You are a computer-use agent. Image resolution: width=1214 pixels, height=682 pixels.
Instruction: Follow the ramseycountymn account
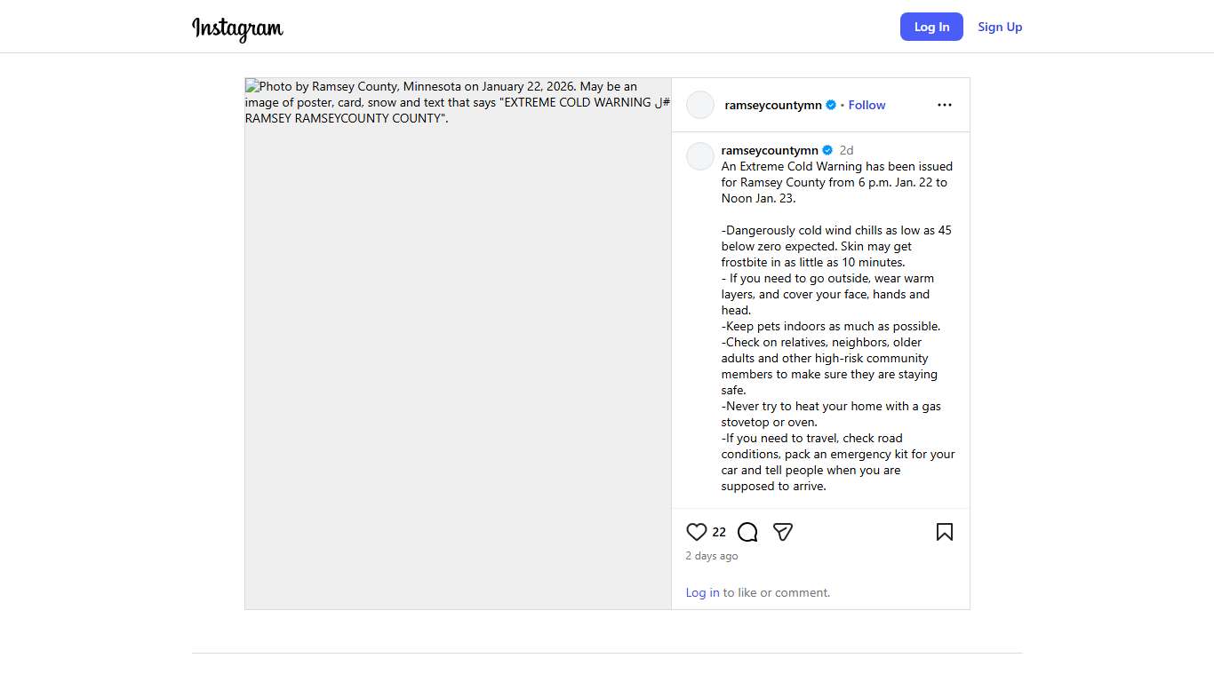(x=867, y=105)
